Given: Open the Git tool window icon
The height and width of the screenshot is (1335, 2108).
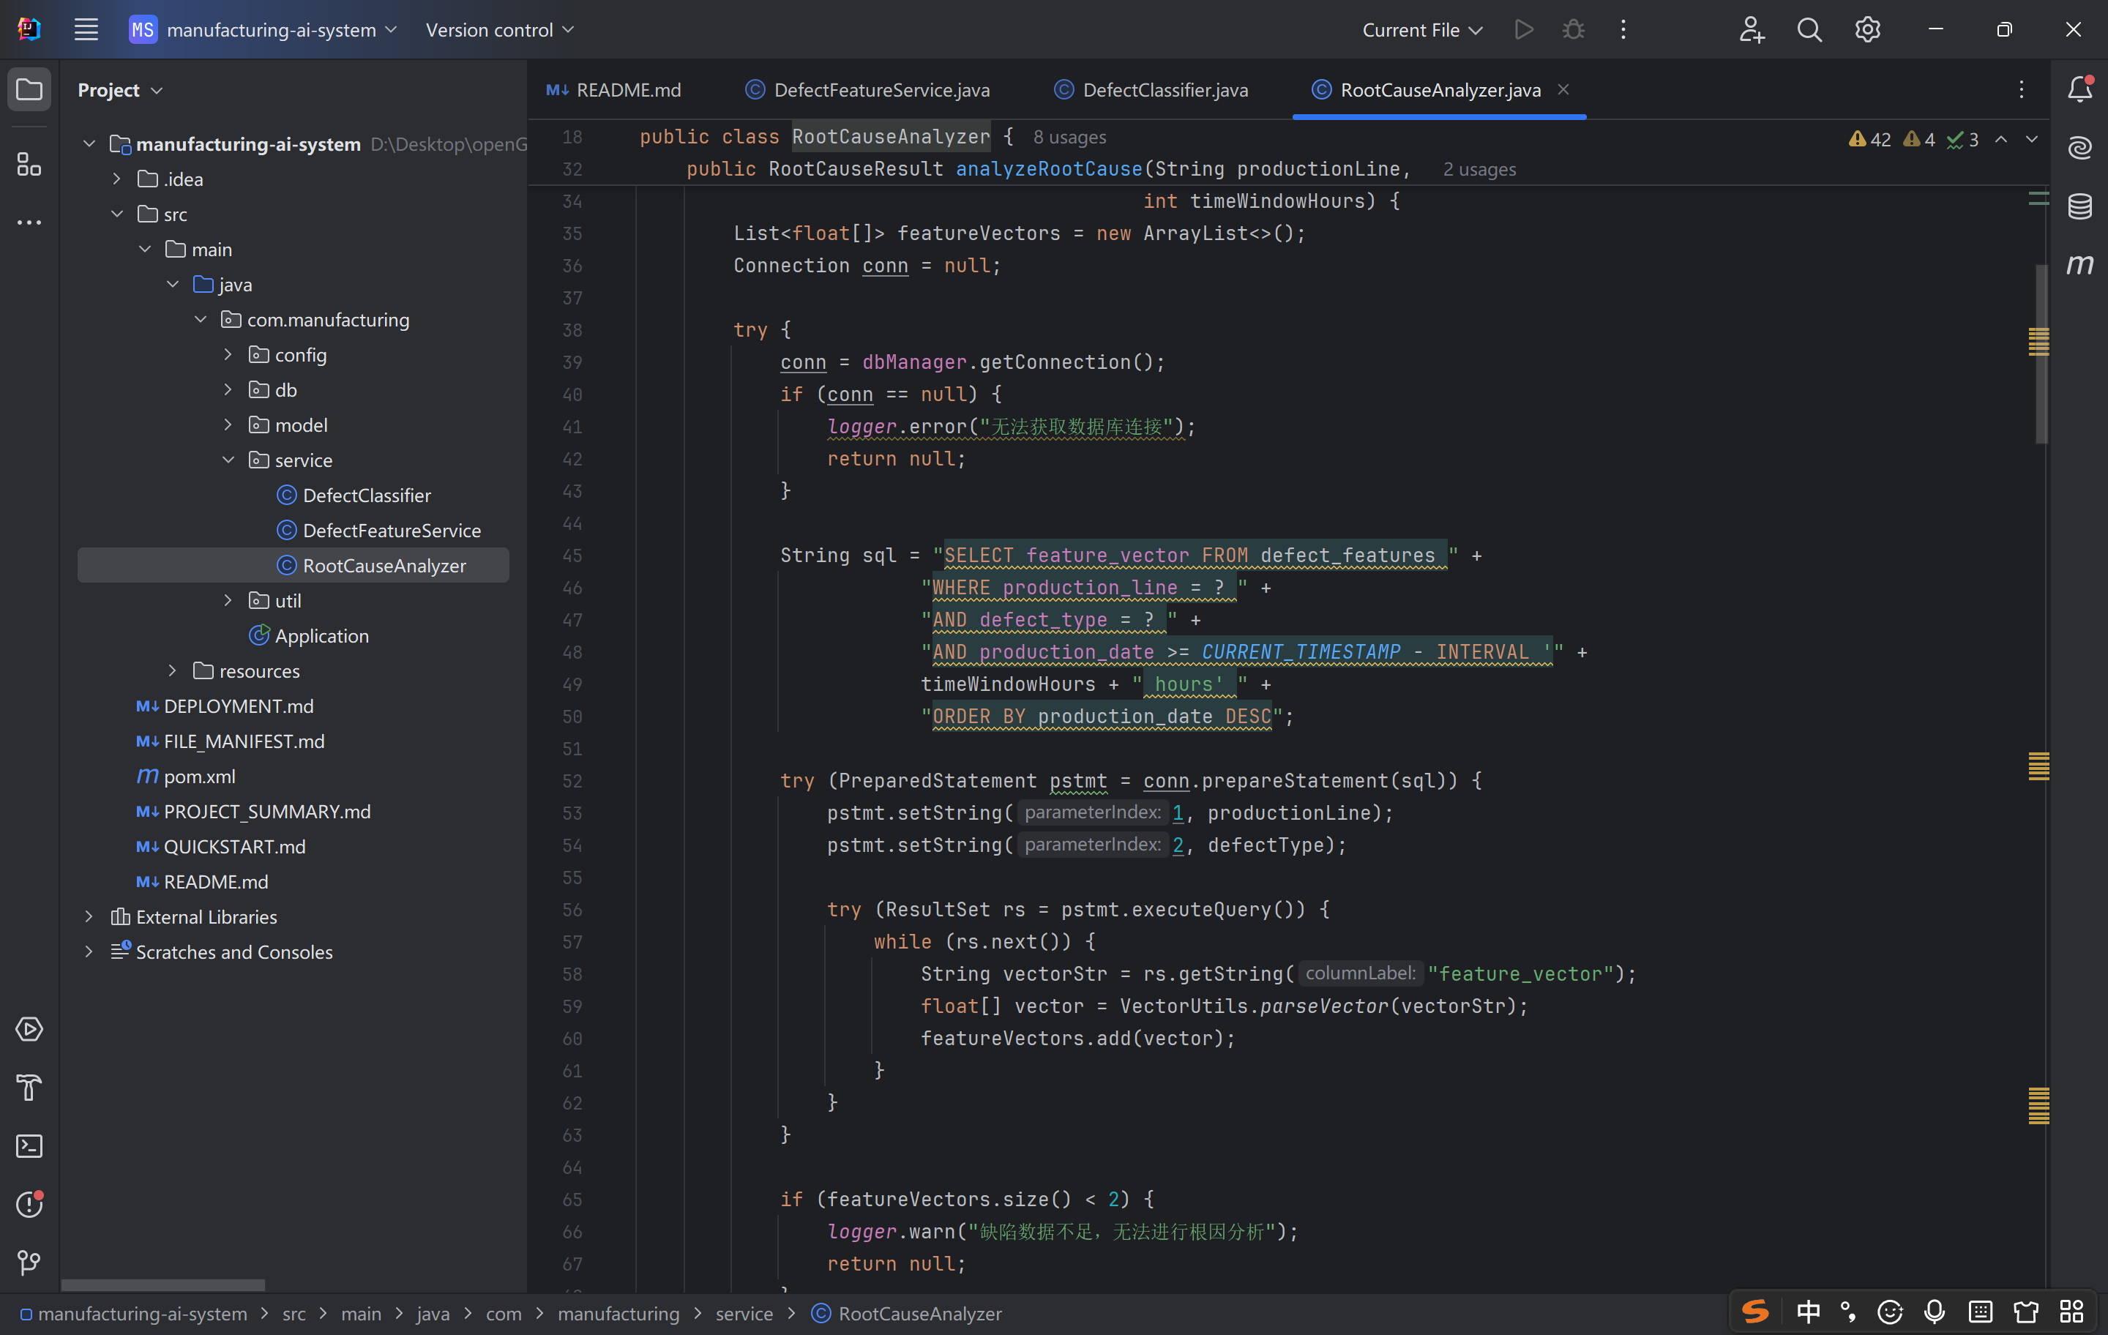Looking at the screenshot, I should [x=29, y=1263].
